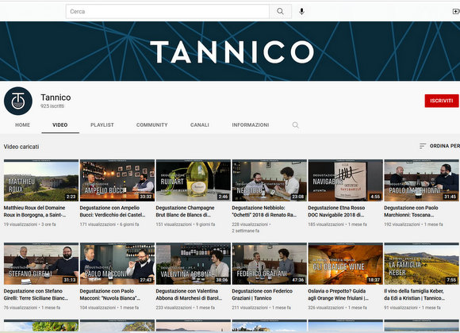Open title Degustazione con Valentina Abbona

(189, 295)
